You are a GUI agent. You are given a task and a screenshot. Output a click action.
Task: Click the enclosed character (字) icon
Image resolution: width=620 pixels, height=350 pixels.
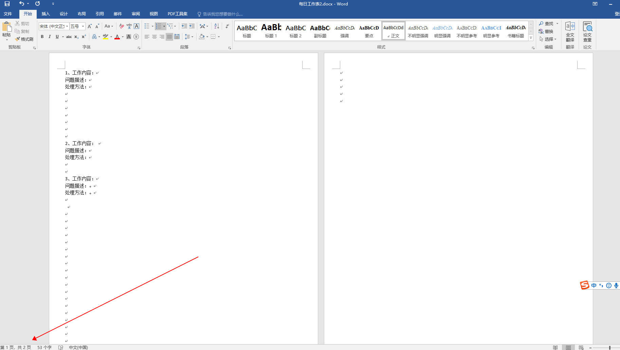point(136,37)
